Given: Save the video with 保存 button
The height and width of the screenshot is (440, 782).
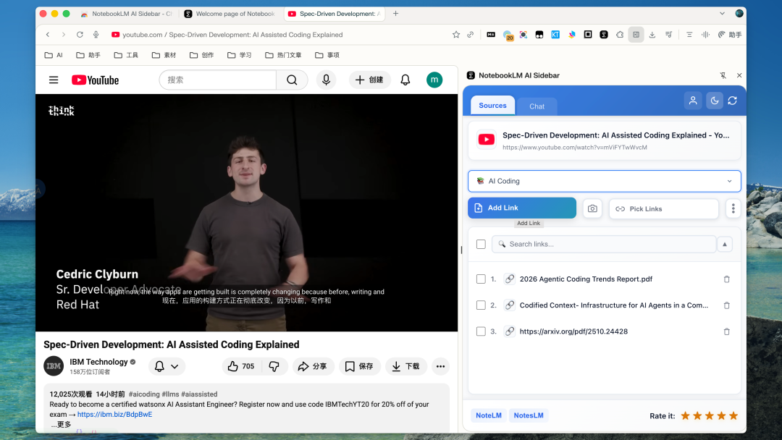Looking at the screenshot, I should tap(360, 366).
